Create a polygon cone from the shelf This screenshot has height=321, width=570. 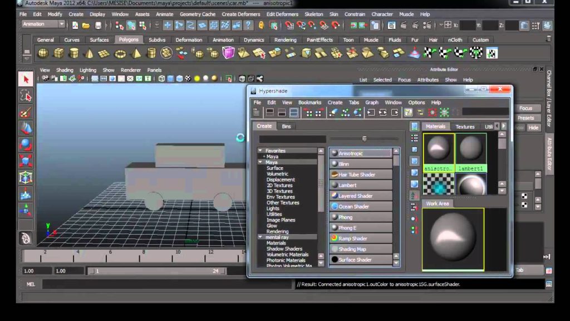(x=89, y=53)
